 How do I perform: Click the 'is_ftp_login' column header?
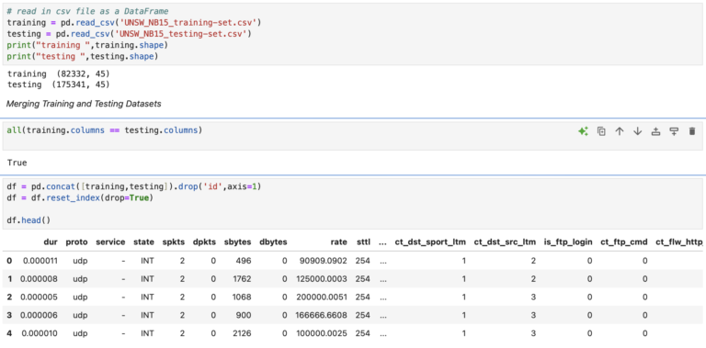click(568, 241)
